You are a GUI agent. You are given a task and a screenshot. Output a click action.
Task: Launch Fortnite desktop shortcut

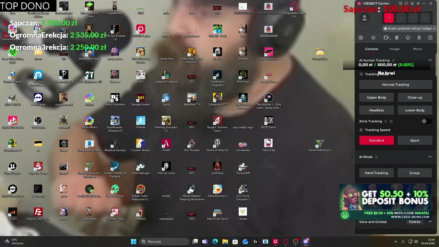141,122
